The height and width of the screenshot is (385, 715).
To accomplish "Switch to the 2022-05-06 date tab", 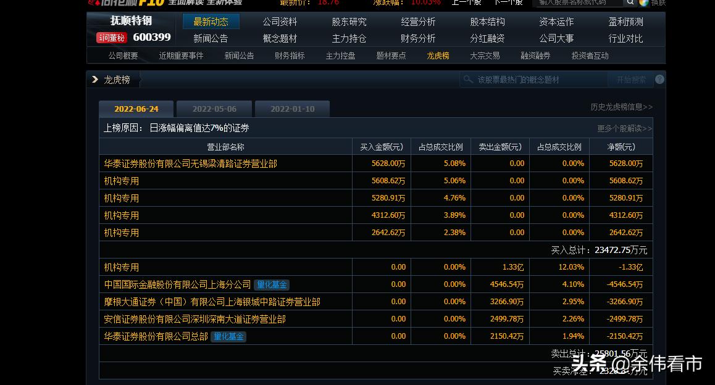I will [x=214, y=109].
